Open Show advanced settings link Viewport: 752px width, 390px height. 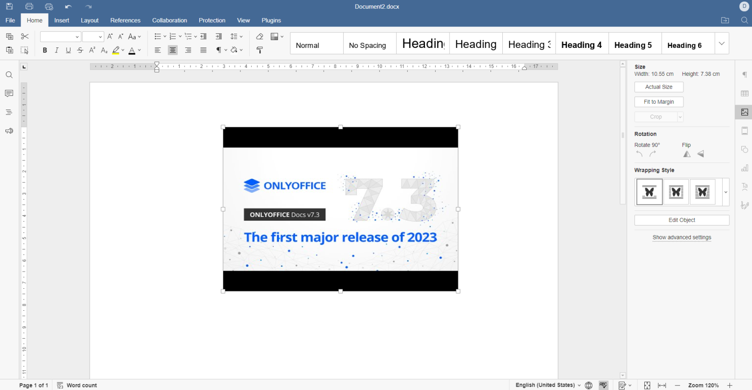coord(681,237)
